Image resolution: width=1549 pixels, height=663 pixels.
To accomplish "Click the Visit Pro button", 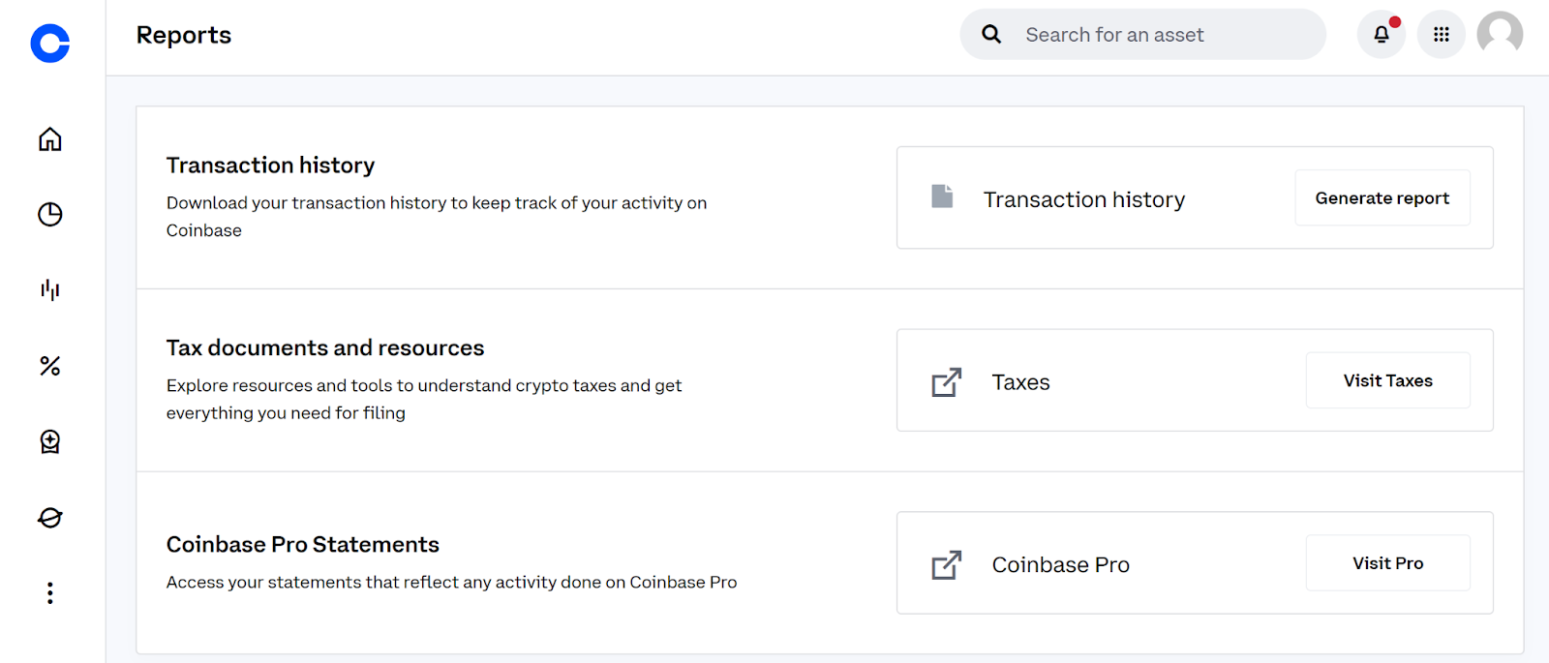I will (x=1388, y=563).
